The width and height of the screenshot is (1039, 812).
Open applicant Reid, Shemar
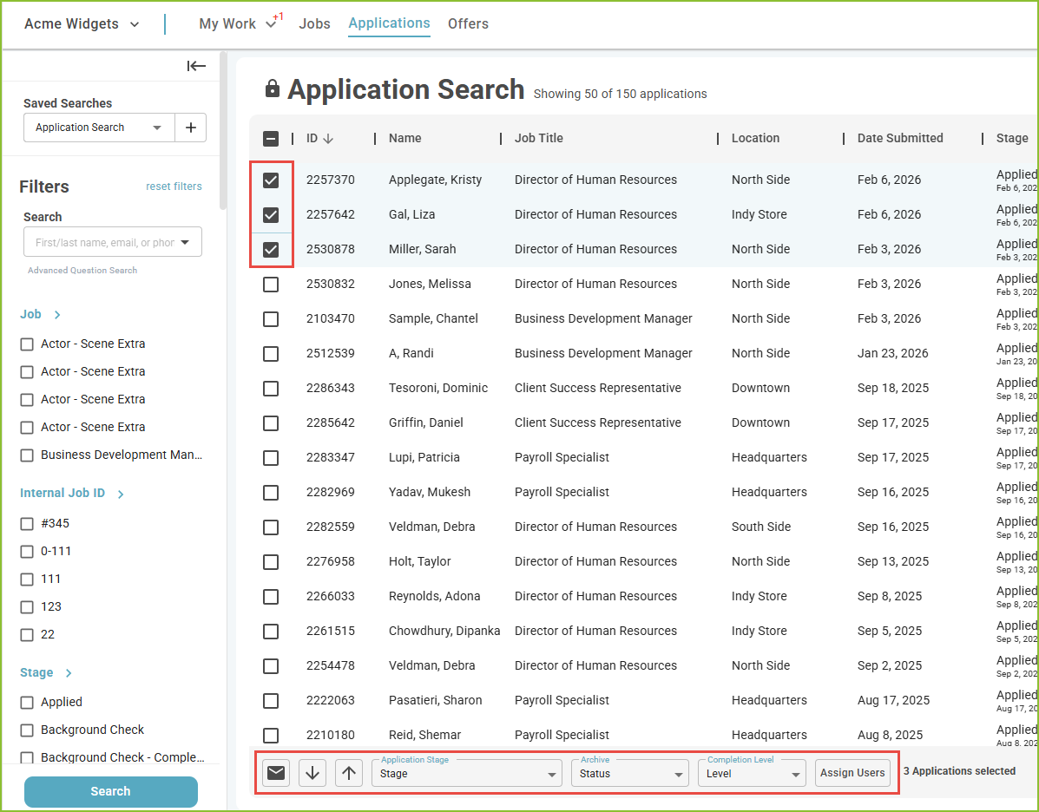click(x=424, y=735)
